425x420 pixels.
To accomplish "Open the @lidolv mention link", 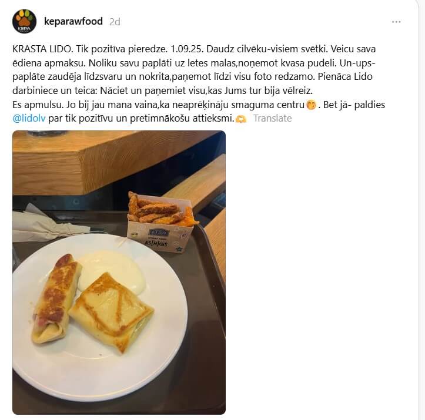I will tap(29, 118).
